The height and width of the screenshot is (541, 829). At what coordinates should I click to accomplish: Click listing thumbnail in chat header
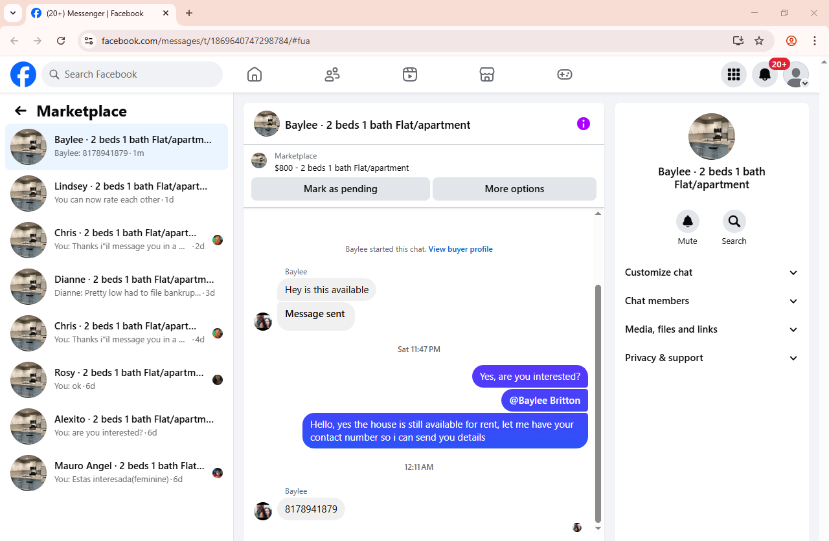tap(267, 124)
